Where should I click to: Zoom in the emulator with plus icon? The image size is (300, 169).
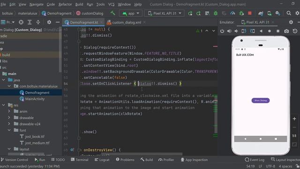(294, 119)
